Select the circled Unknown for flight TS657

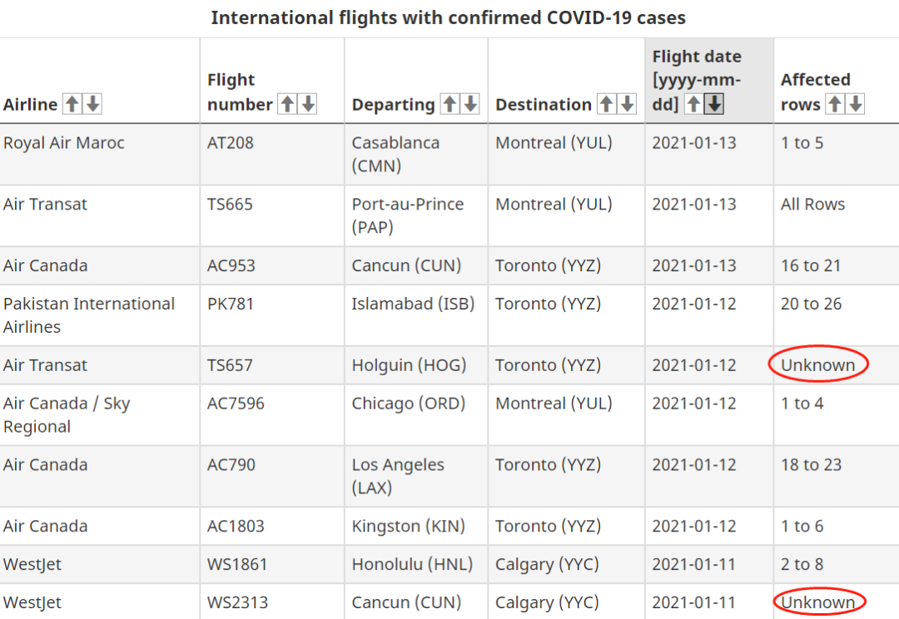(818, 365)
